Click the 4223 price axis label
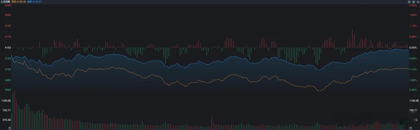 8,15
